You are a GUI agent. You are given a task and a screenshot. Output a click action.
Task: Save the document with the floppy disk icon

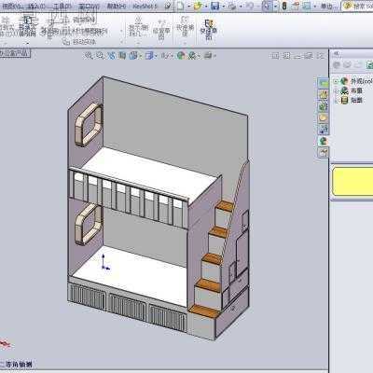pos(215,6)
